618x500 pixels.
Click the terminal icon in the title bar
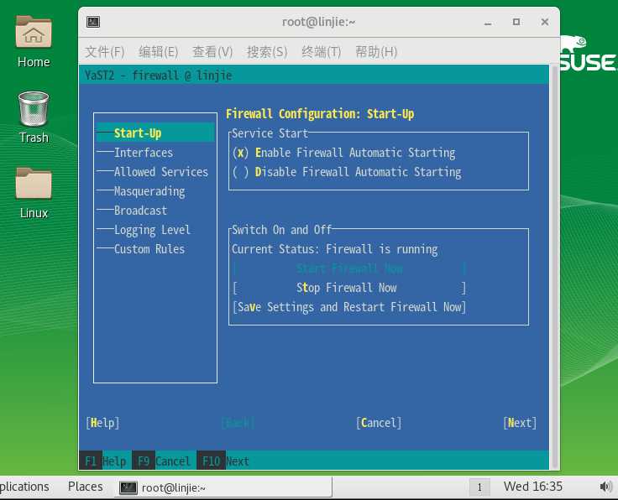pyautogui.click(x=93, y=22)
